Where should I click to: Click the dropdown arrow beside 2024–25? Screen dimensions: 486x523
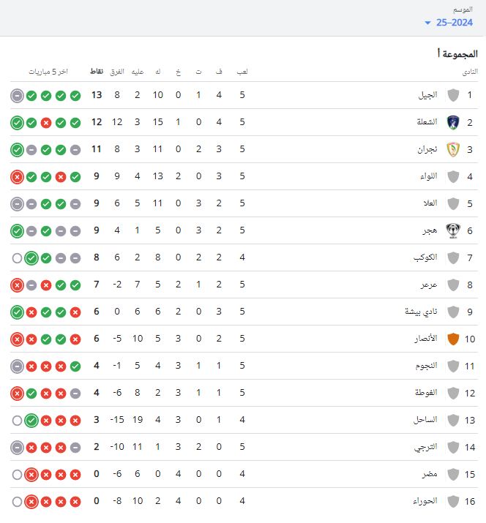pos(427,23)
